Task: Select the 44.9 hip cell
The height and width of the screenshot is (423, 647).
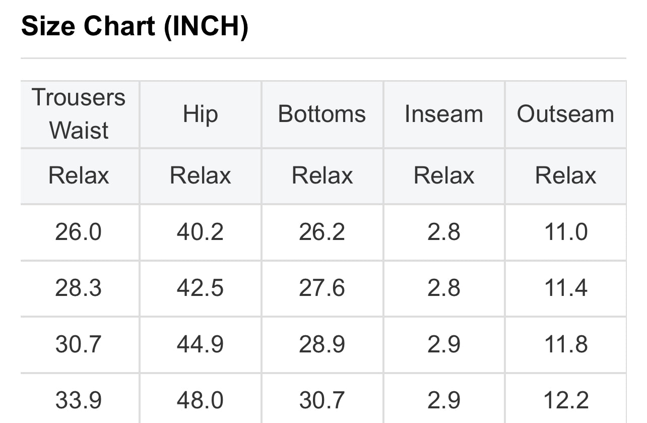Action: pyautogui.click(x=200, y=344)
